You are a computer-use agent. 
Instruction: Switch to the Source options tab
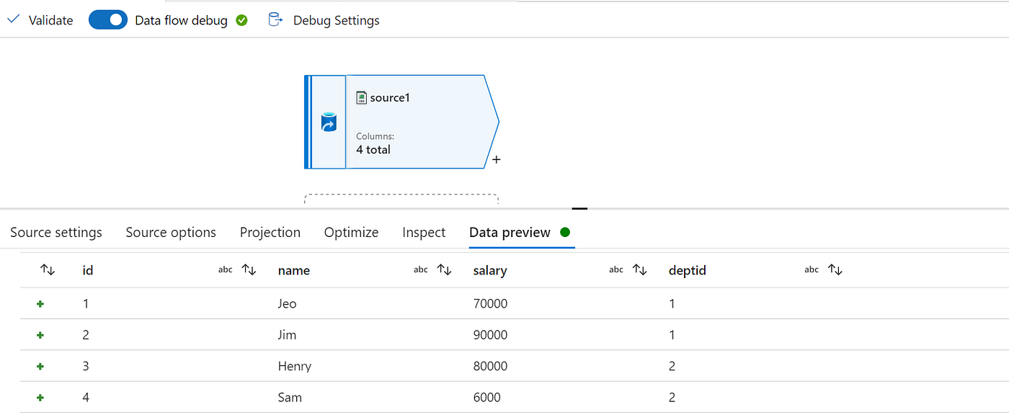171,233
